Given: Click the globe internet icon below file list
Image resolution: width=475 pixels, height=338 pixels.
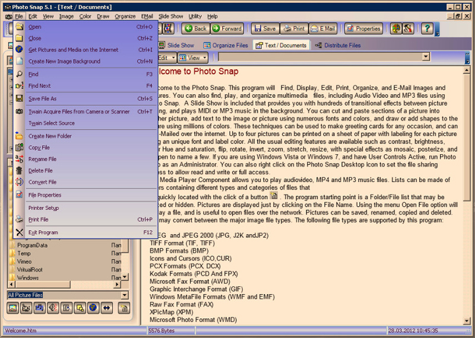Looking at the screenshot, I should click(x=93, y=308).
